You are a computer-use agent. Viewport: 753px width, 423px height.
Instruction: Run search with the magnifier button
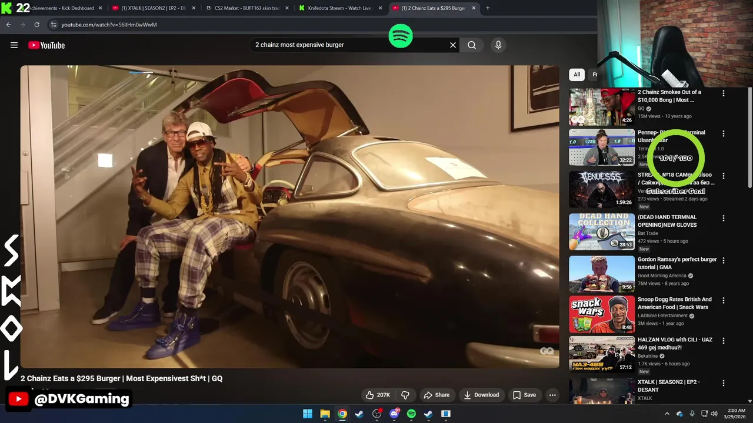point(472,45)
